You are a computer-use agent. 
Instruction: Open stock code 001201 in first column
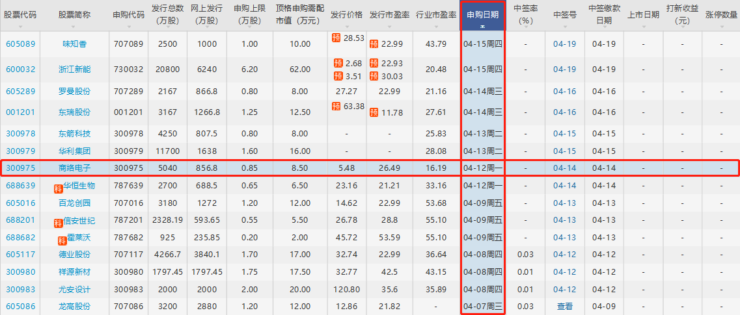click(20, 112)
